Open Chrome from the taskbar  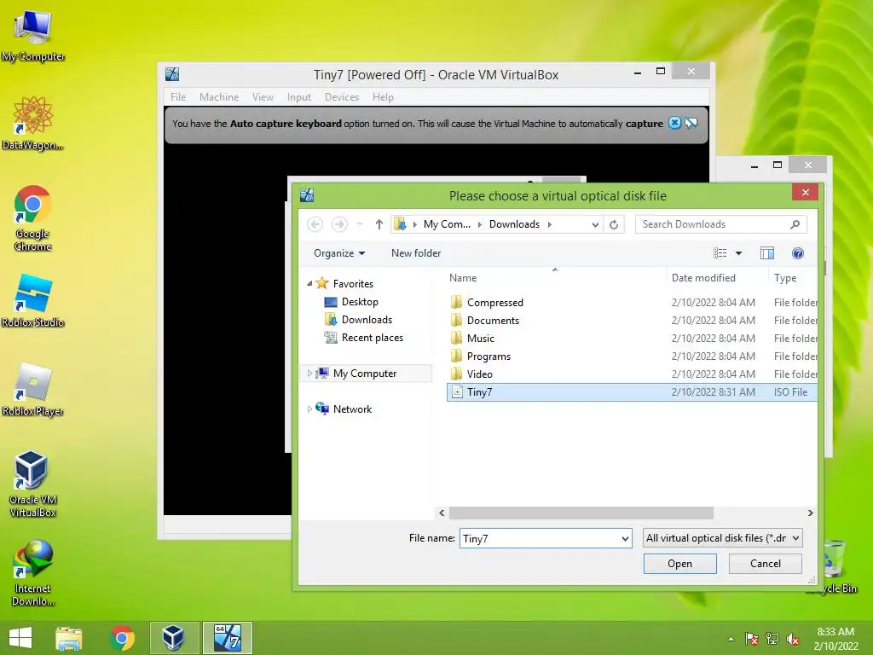[x=122, y=638]
